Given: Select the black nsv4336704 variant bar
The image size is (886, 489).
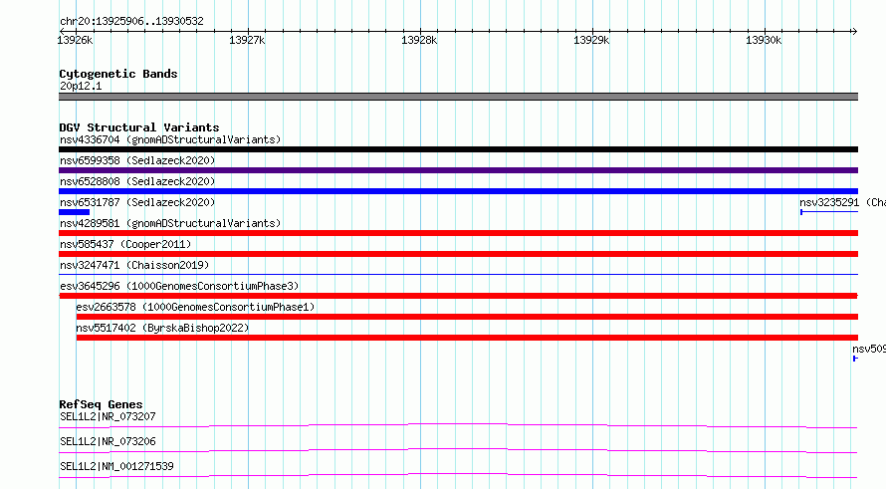Looking at the screenshot, I should [458, 149].
